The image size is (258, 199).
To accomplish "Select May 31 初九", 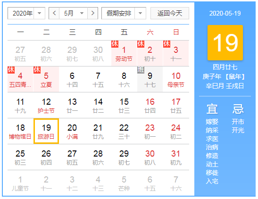I will 176,157.
